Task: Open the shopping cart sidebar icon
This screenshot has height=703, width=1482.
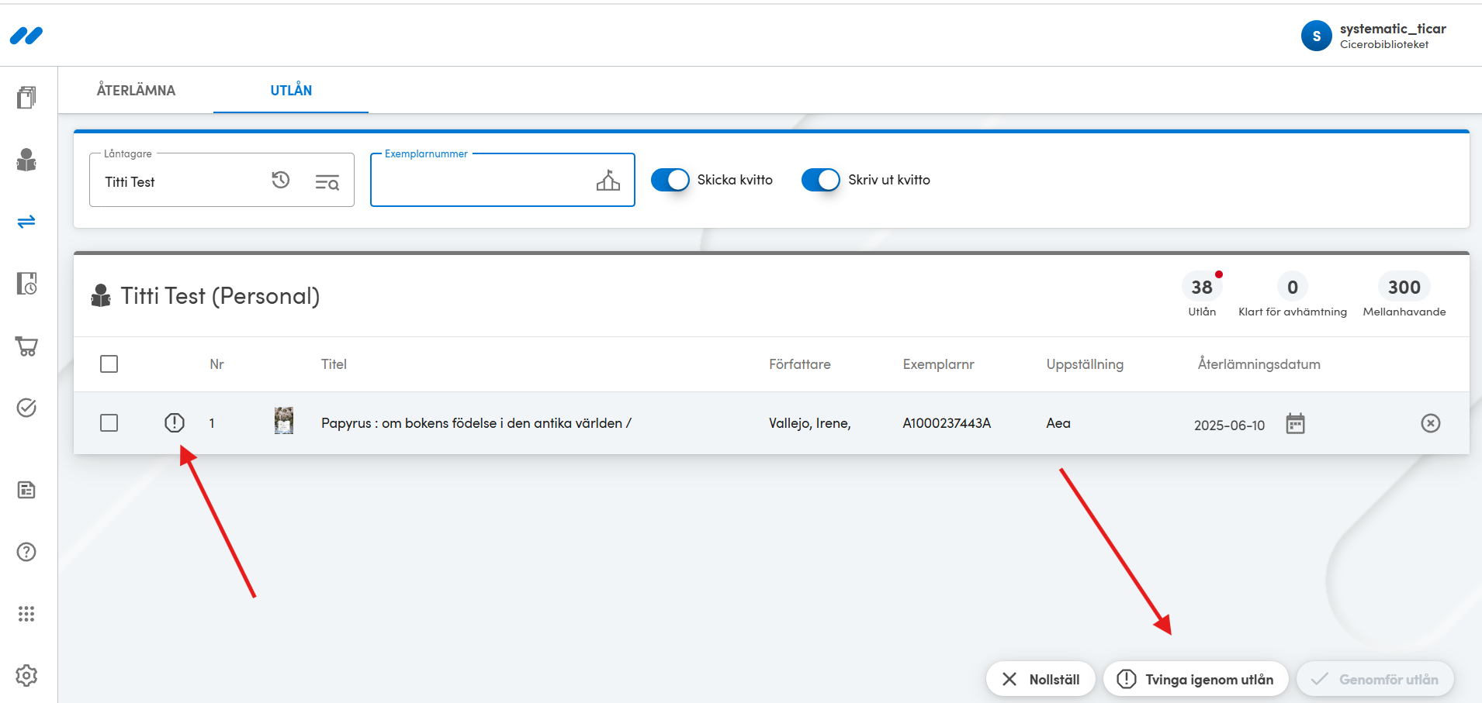Action: tap(26, 346)
